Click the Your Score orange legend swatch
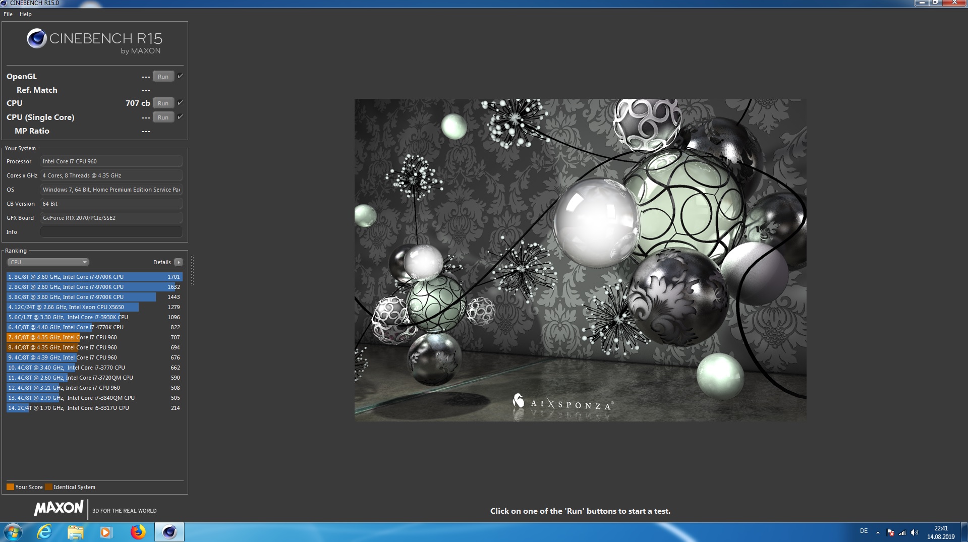This screenshot has width=968, height=542. point(10,487)
